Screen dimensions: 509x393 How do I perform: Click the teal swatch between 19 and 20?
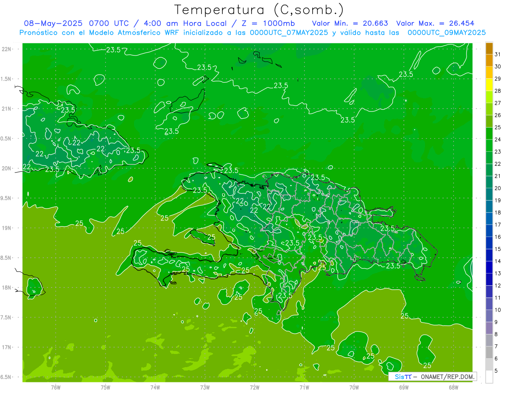click(489, 194)
